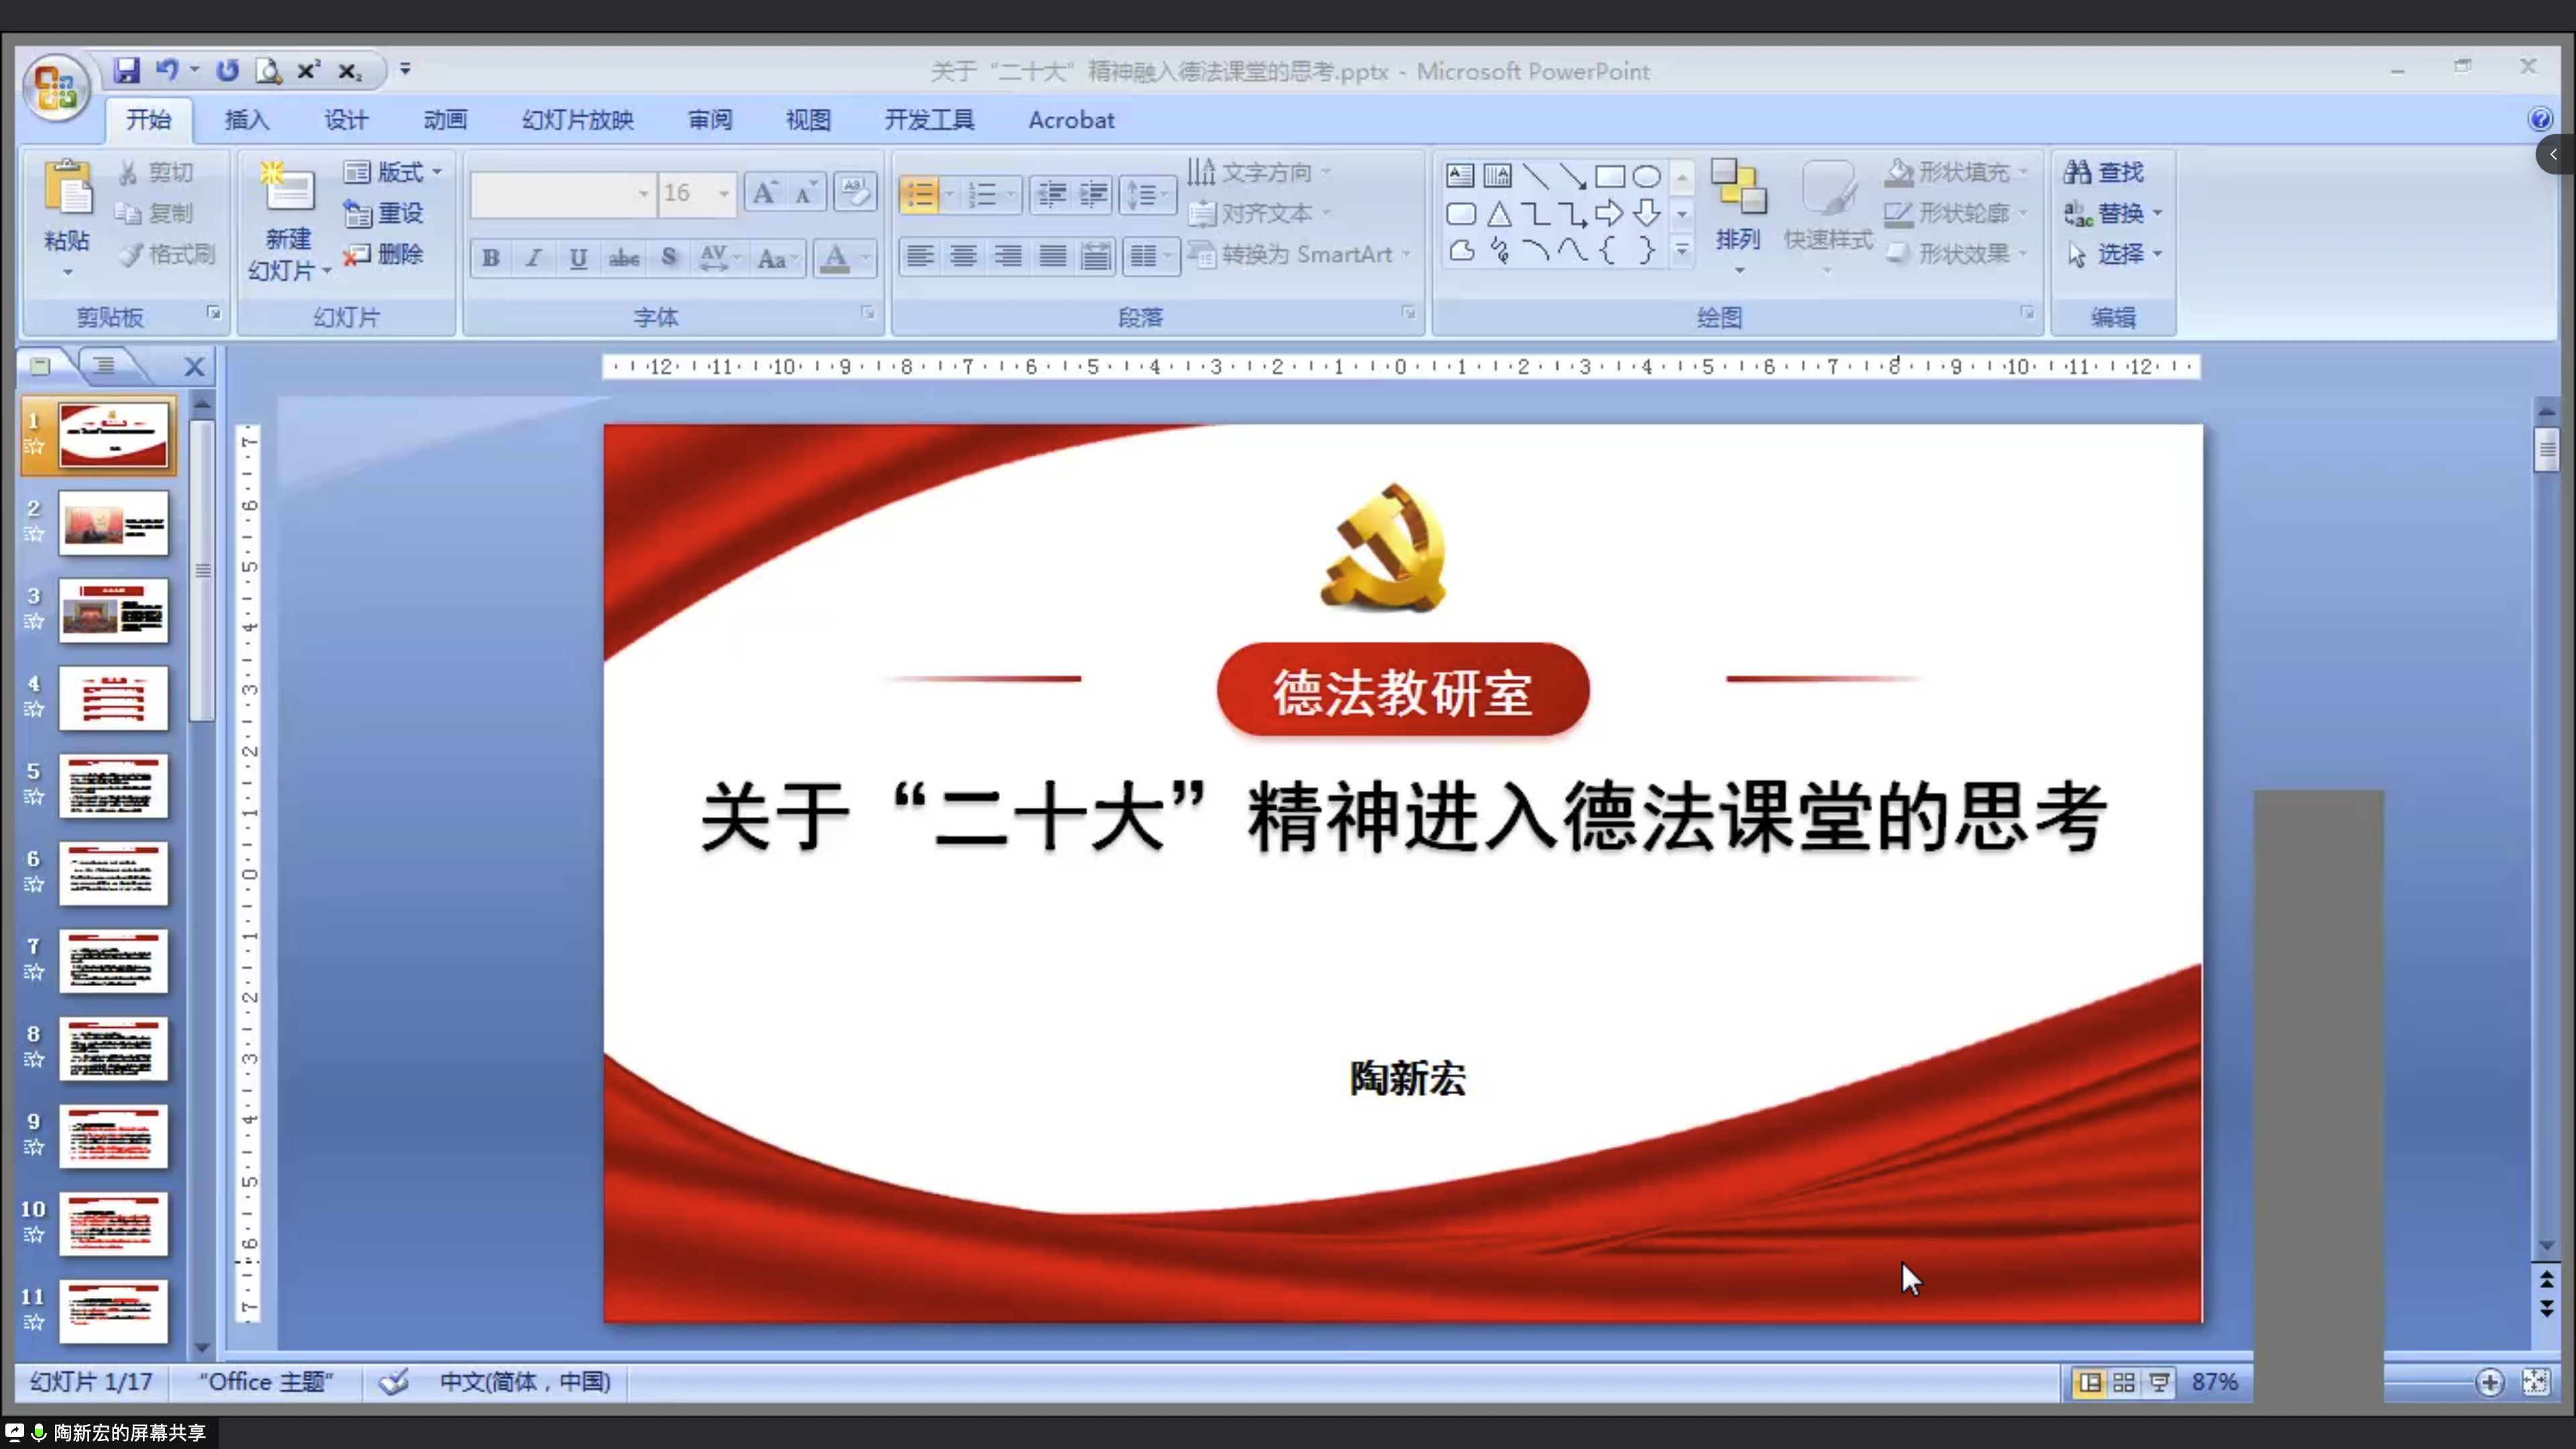Click the Undo arrow icon

(x=166, y=70)
